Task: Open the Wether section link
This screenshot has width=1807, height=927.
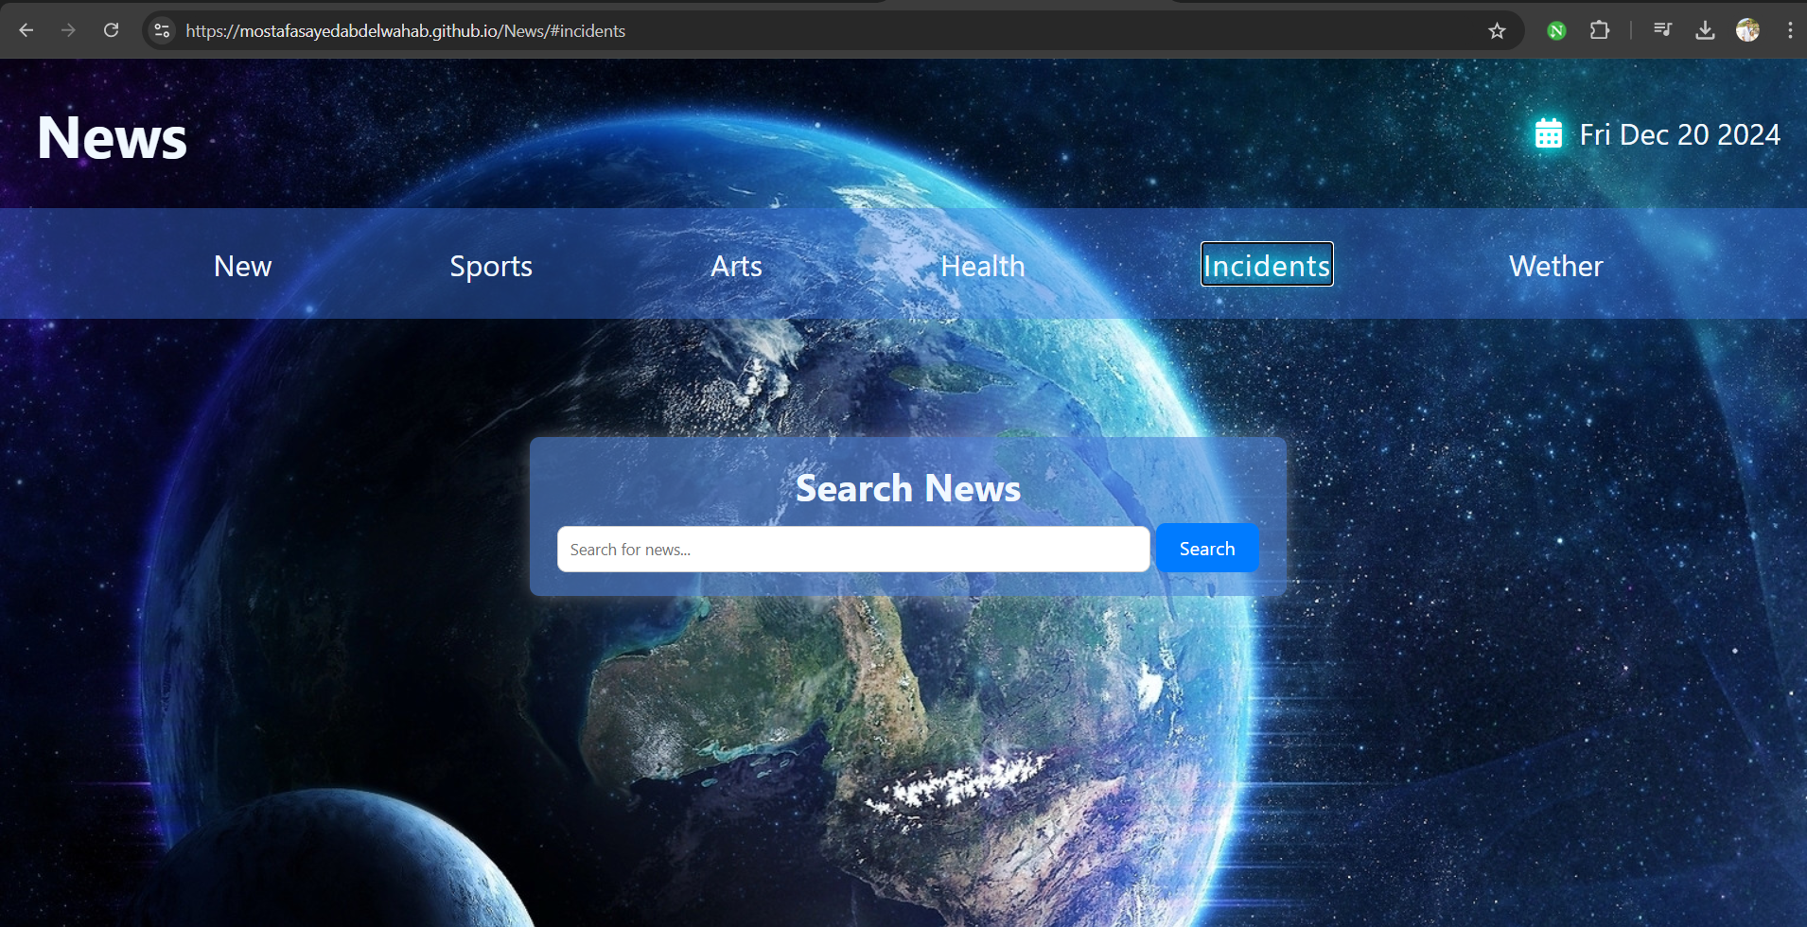Action: click(x=1556, y=266)
